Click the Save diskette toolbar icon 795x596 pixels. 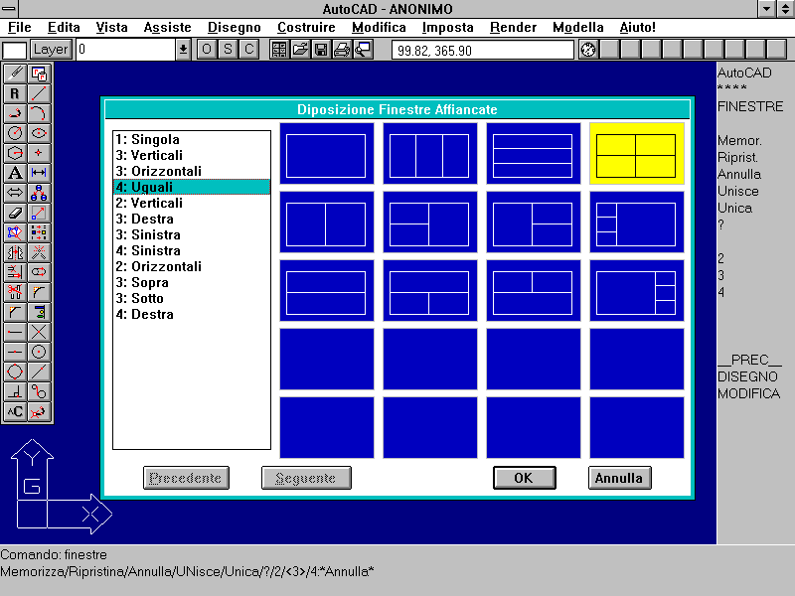pos(321,49)
